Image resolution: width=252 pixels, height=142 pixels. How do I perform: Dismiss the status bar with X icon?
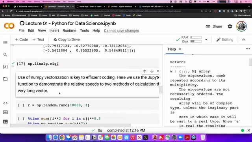click(x=249, y=131)
